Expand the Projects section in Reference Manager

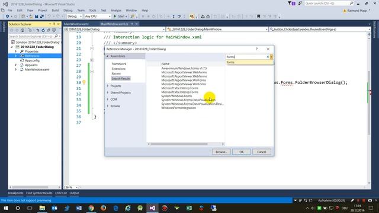[108, 86]
